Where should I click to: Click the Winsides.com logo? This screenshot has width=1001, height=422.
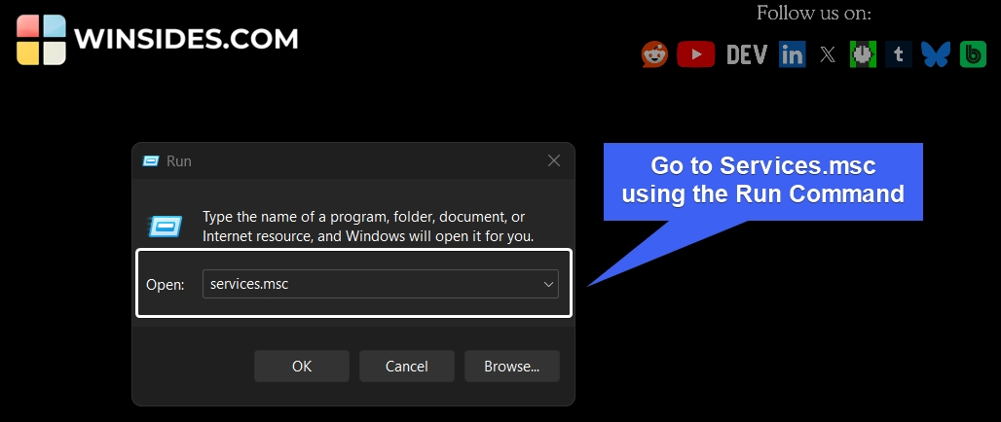[x=42, y=40]
